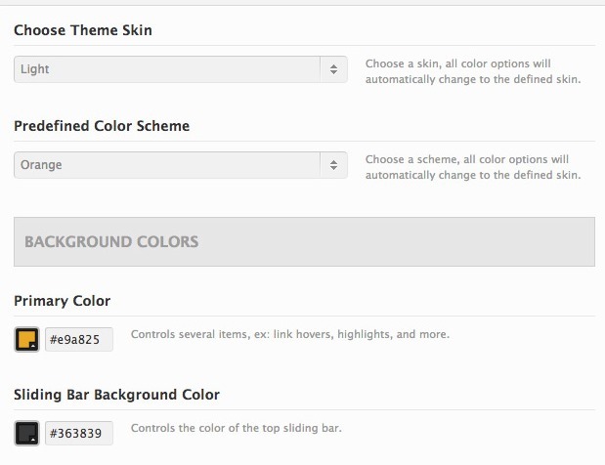Click the Predefined Color Scheme heading
The height and width of the screenshot is (465, 605).
(x=102, y=126)
